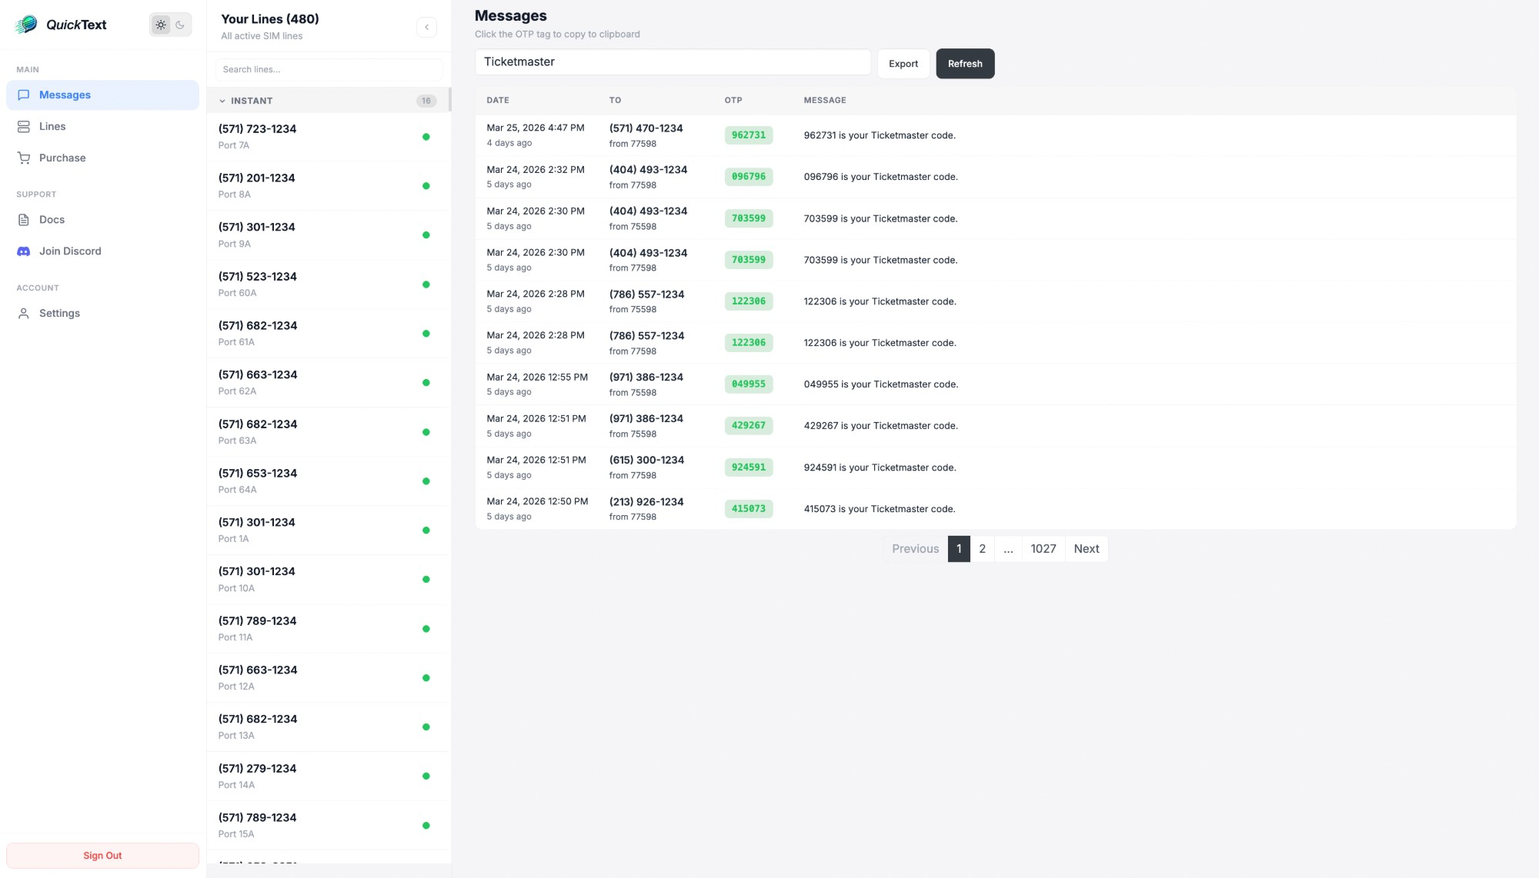Click the Refresh button

click(x=965, y=63)
